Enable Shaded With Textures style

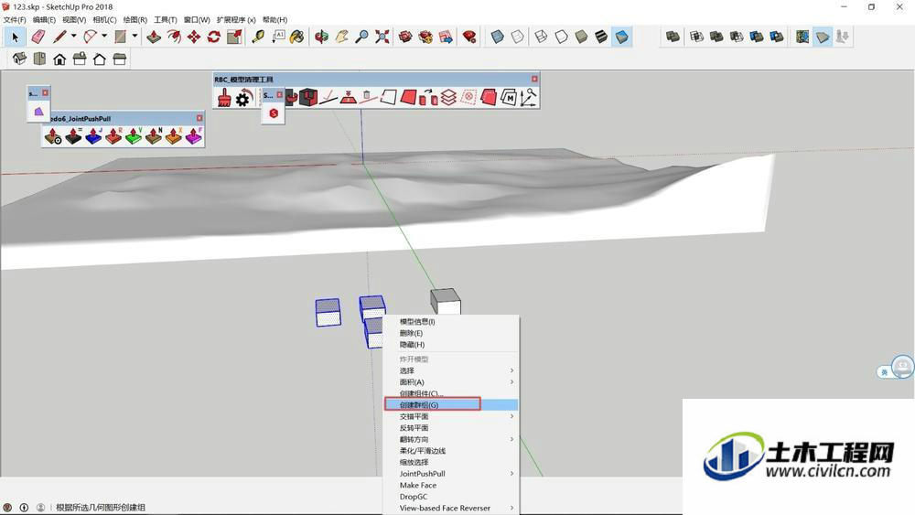click(x=601, y=37)
